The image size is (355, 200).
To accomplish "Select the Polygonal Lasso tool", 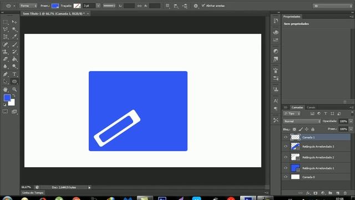I will [6, 29].
